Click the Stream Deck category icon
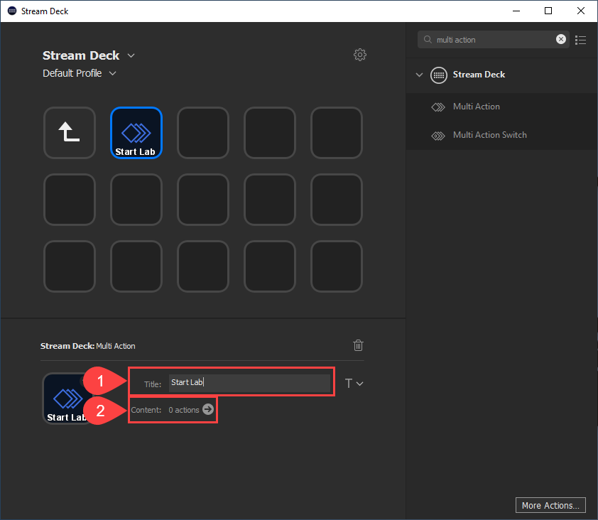The height and width of the screenshot is (520, 598). pos(439,75)
